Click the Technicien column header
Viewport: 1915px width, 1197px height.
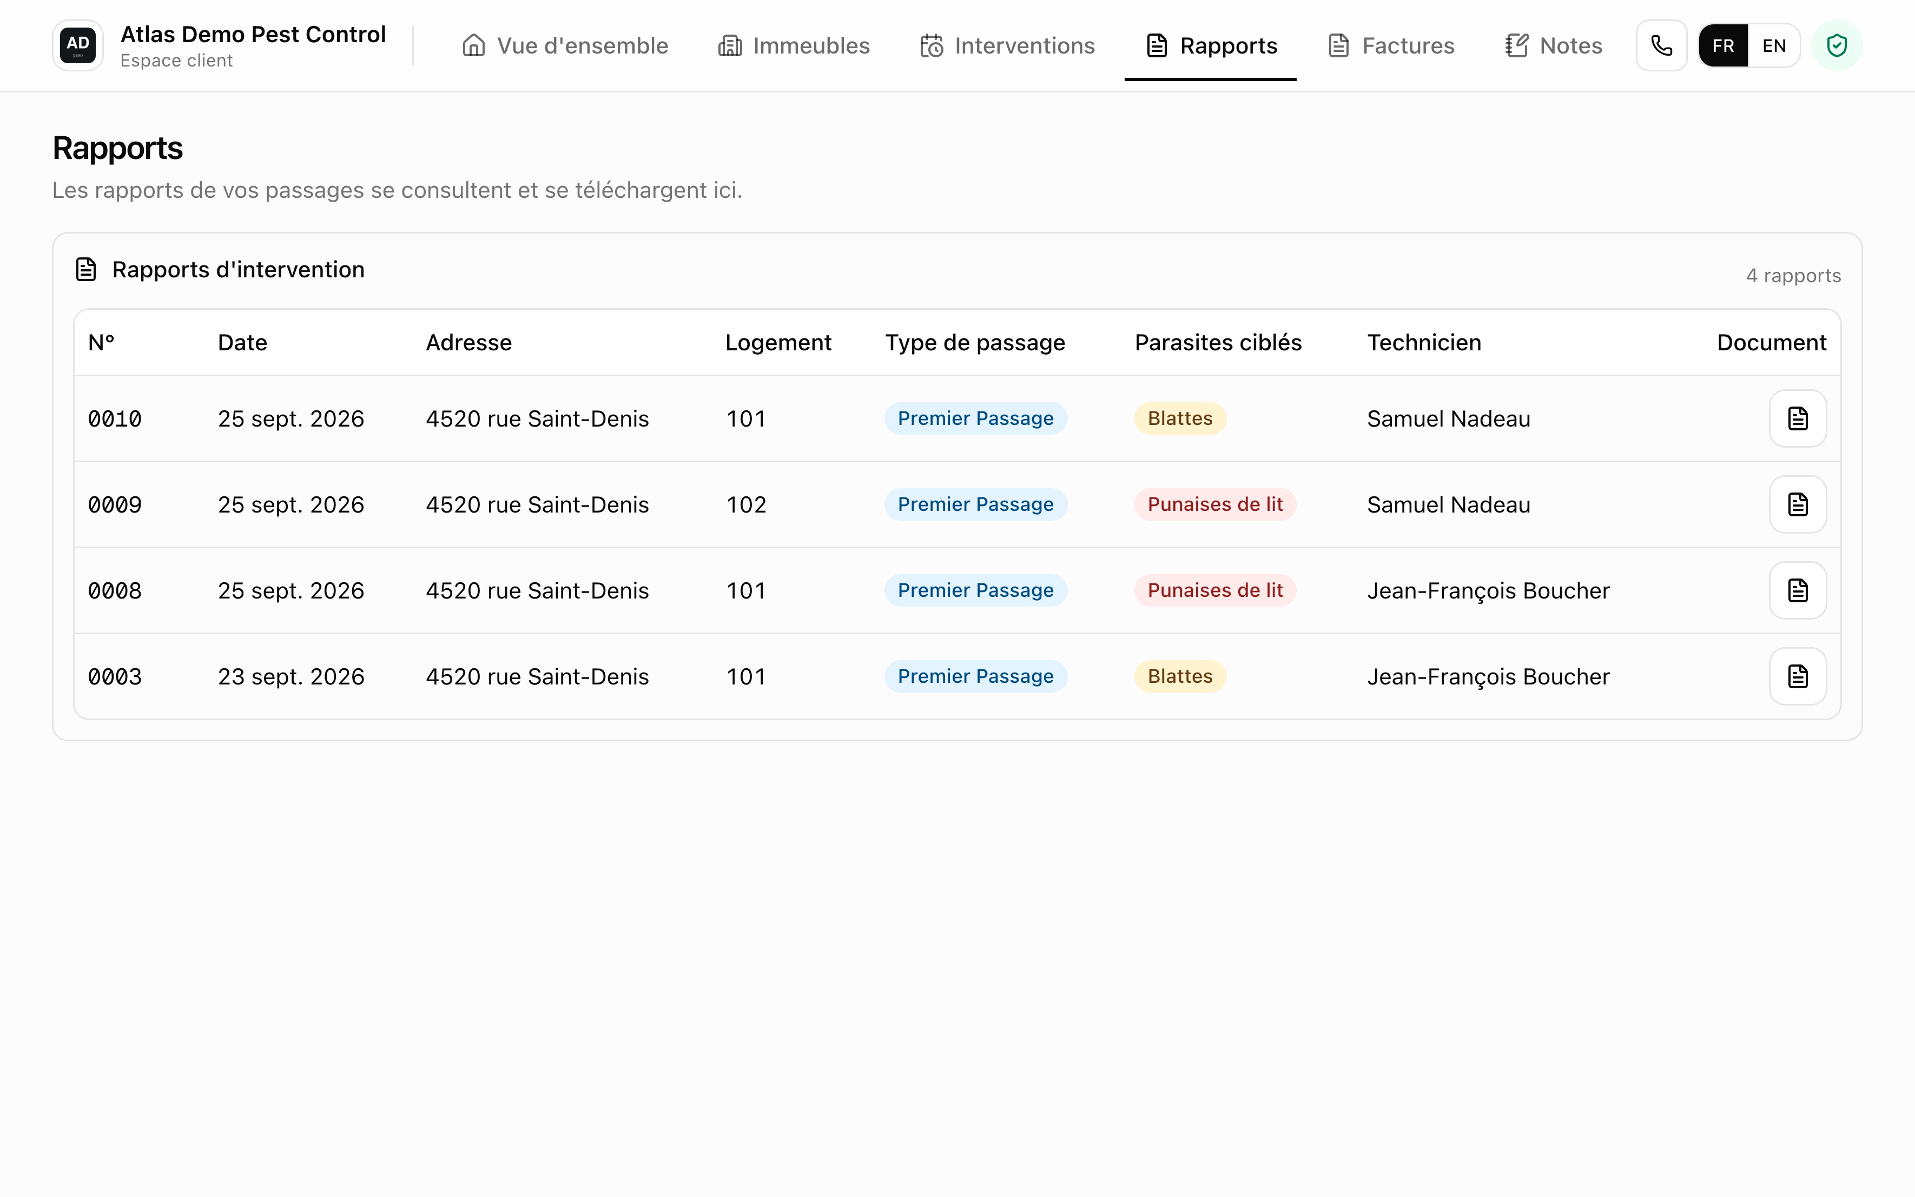click(x=1424, y=343)
